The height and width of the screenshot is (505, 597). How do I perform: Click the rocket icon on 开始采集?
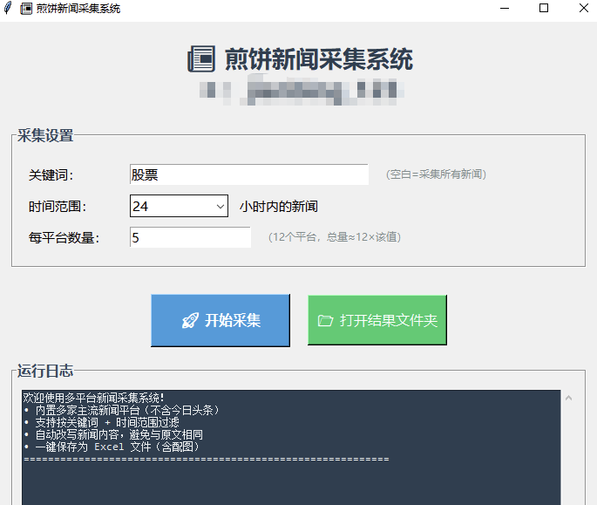pyautogui.click(x=190, y=320)
